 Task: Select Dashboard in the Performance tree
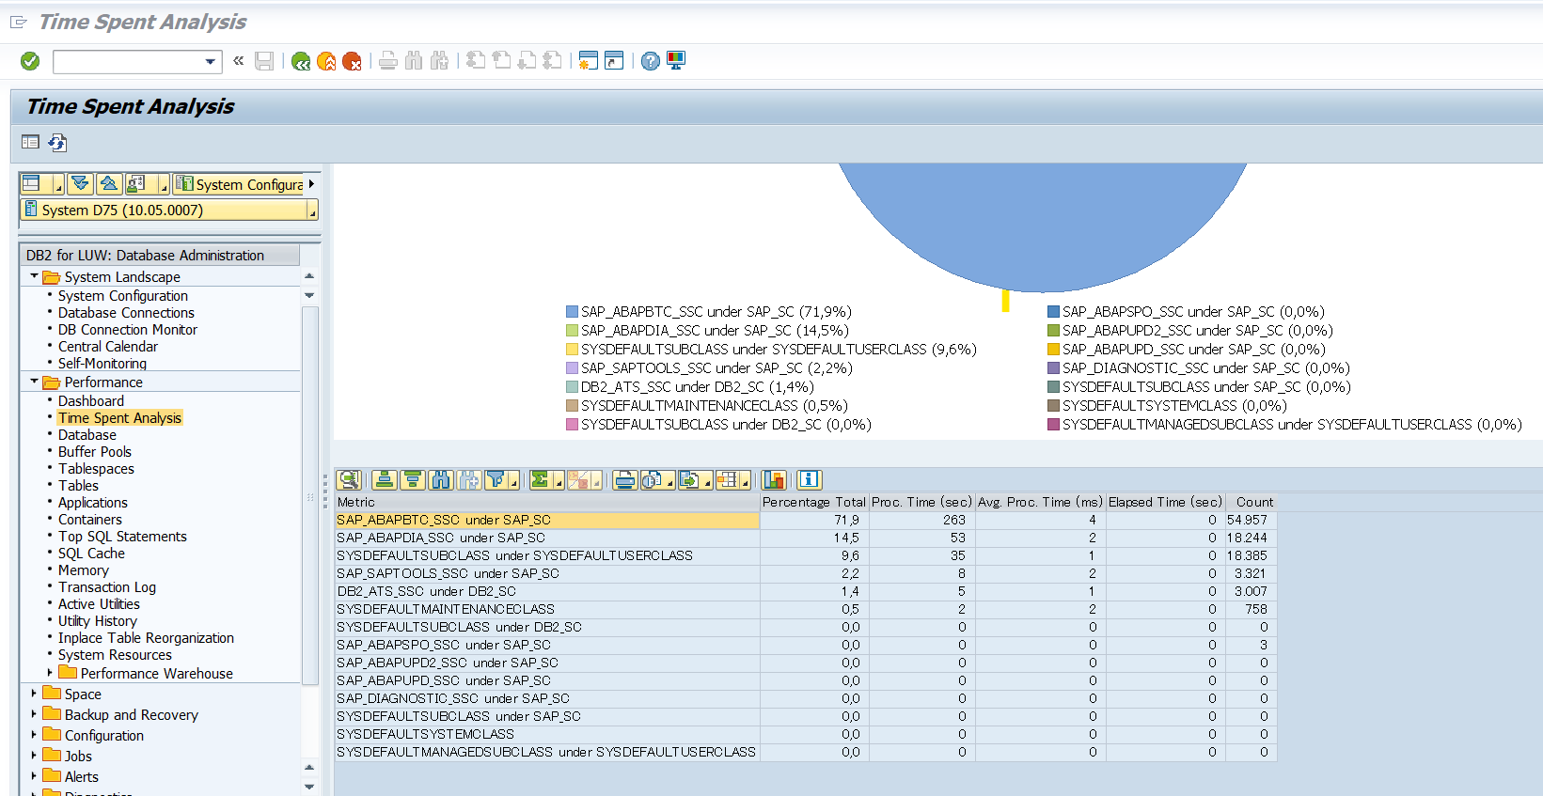click(x=90, y=401)
